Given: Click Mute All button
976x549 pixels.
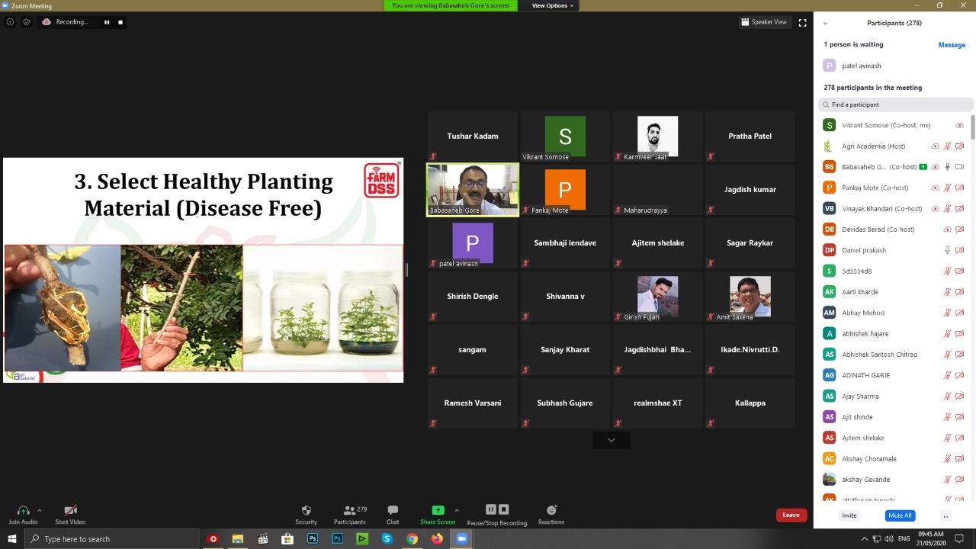Looking at the screenshot, I should [x=900, y=515].
